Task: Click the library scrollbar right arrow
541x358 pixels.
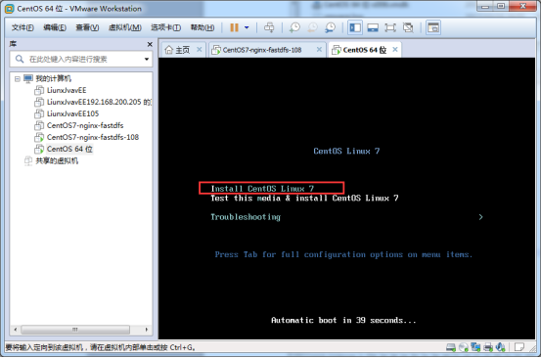Action: click(147, 330)
